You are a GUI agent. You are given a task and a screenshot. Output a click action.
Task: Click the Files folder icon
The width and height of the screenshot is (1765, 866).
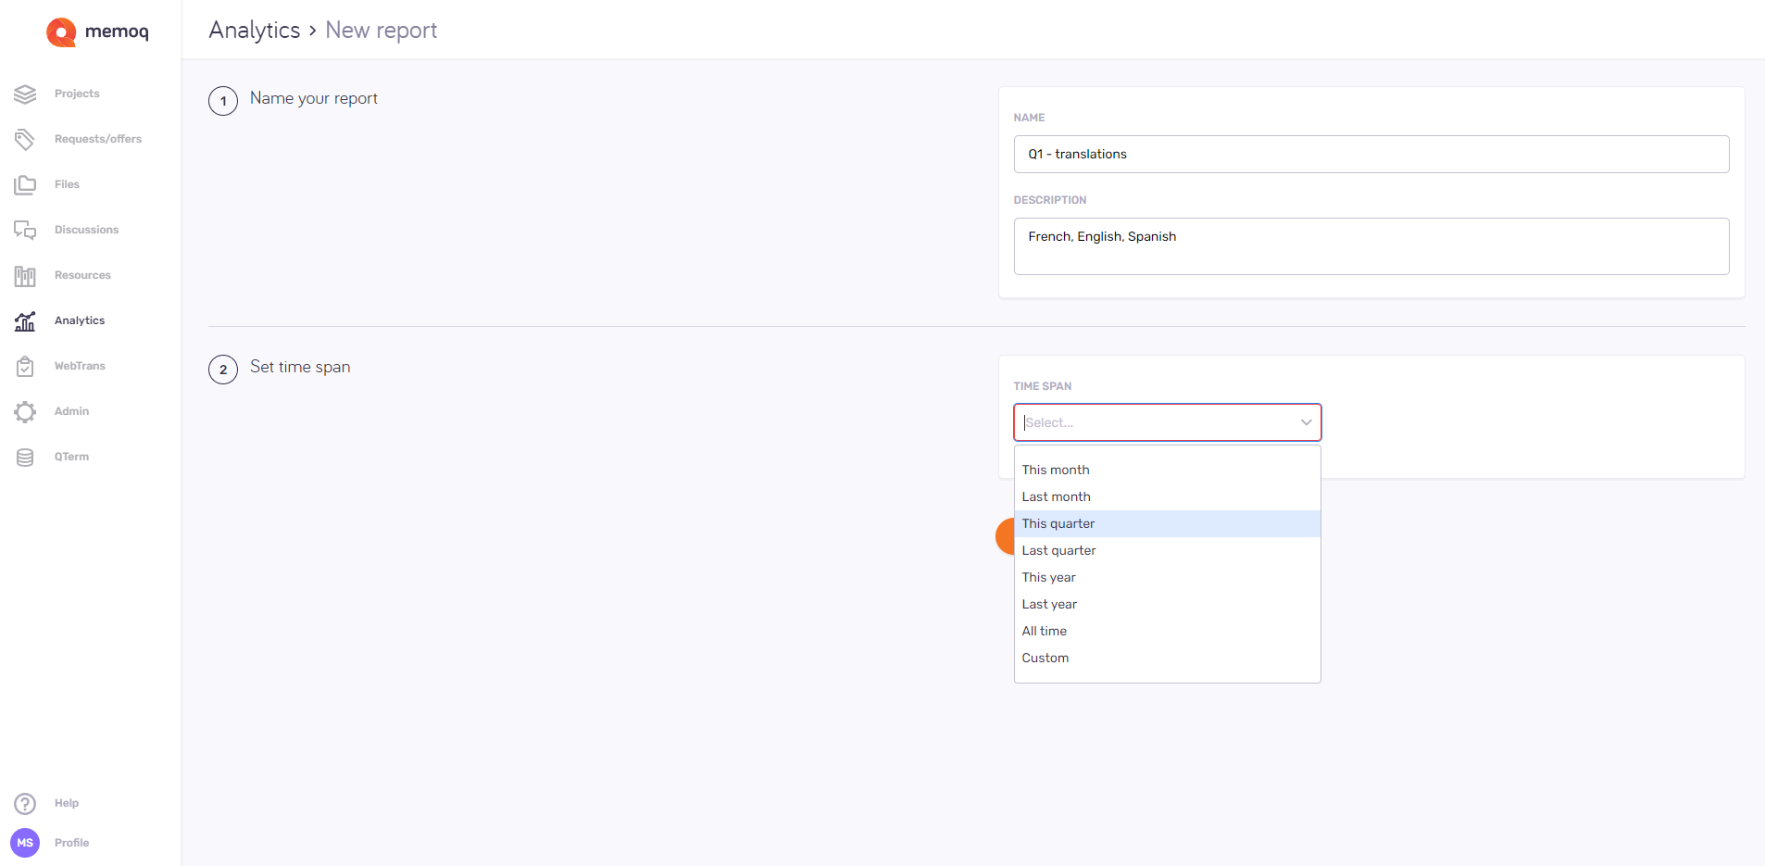coord(25,184)
